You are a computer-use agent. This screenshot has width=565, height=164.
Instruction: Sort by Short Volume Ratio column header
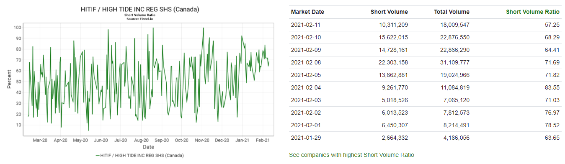(533, 12)
